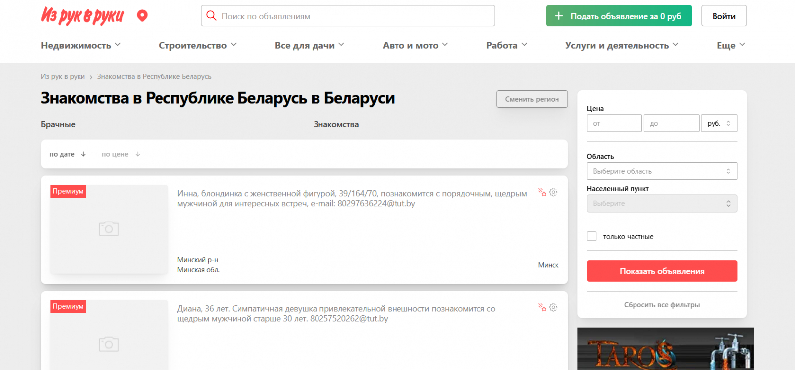This screenshot has width=795, height=370.
Task: Click the camera placeholder on Инна's listing
Action: click(x=109, y=229)
